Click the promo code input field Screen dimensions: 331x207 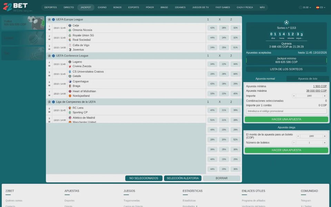click(286, 111)
